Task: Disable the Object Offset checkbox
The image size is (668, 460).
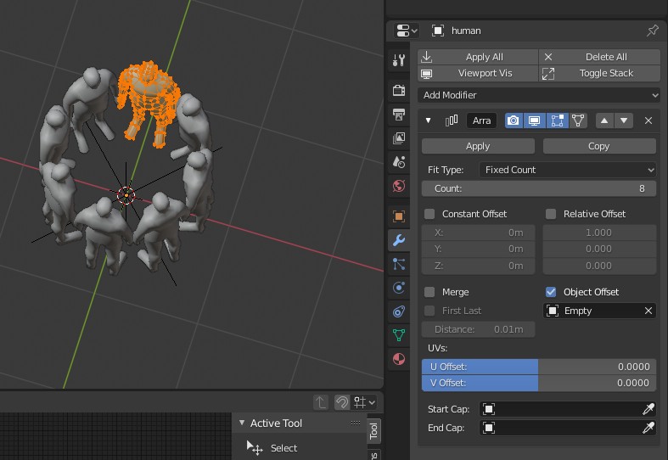Action: tap(551, 292)
